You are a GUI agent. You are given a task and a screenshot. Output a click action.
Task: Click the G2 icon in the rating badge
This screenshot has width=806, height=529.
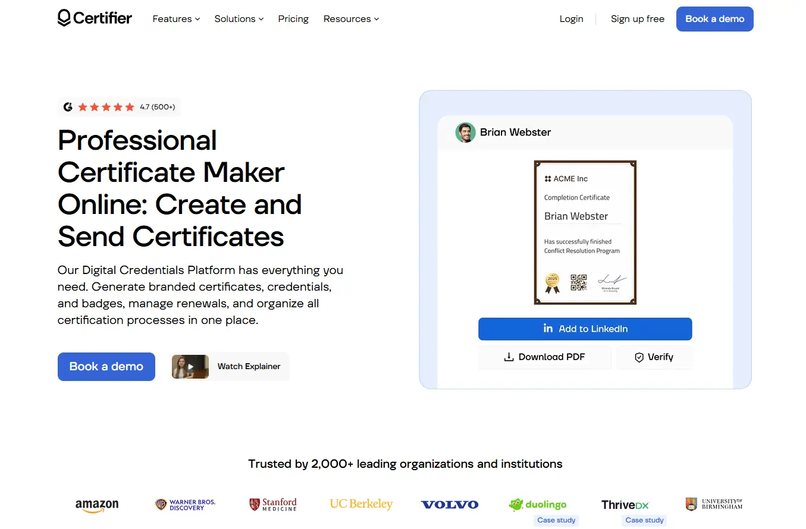68,107
